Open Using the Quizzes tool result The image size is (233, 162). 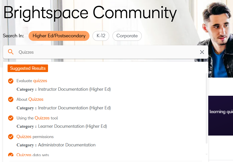click(x=37, y=118)
